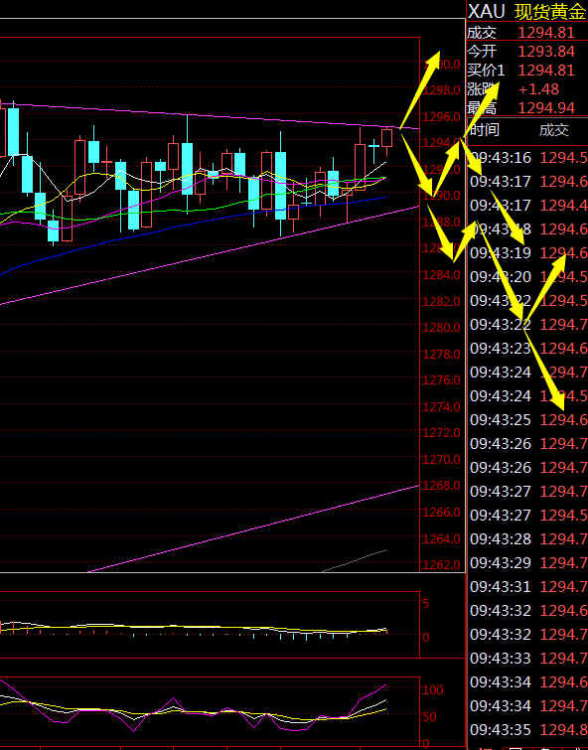The image size is (588, 750).
Task: Select the 买价1 bid price row
Action: click(x=526, y=71)
